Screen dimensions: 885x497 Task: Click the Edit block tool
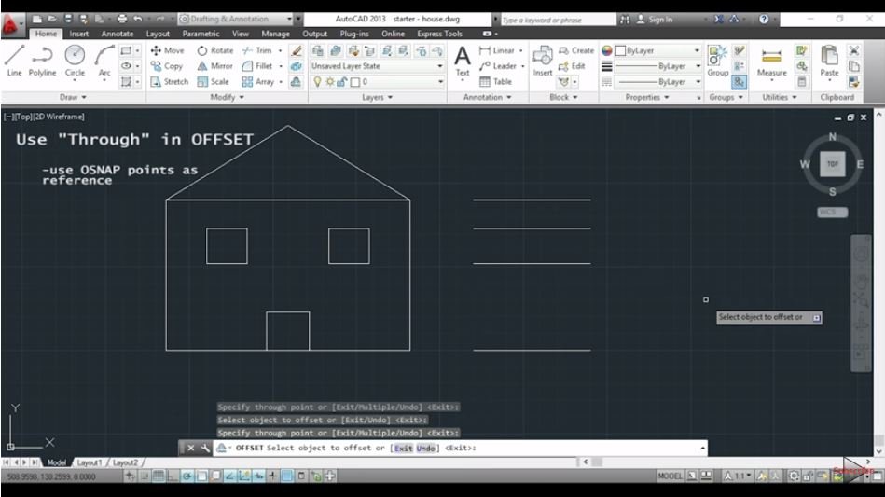(x=572, y=66)
